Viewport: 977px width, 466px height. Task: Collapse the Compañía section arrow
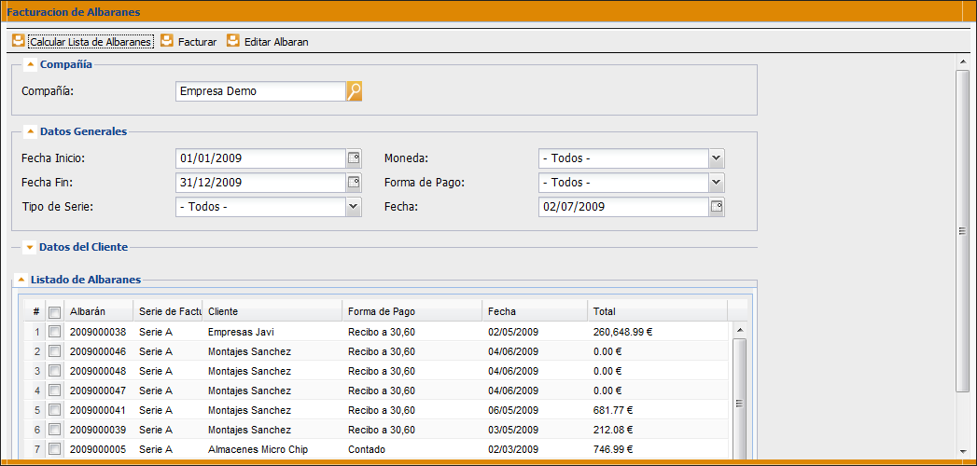click(31, 64)
